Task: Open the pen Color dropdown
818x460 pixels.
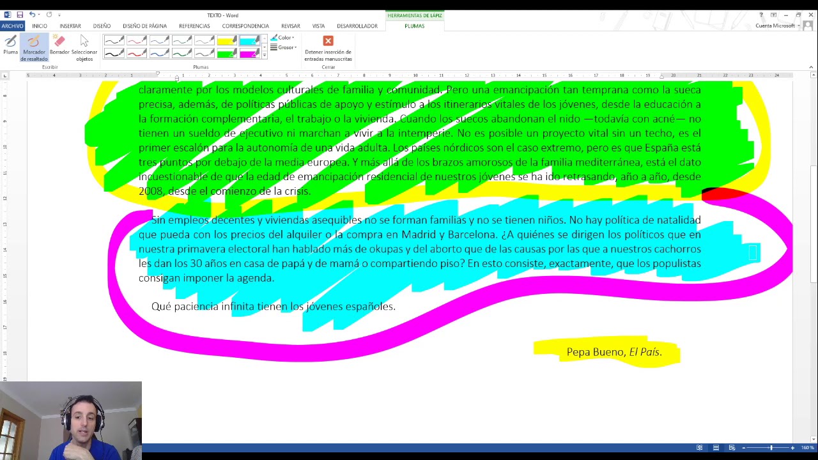Action: pyautogui.click(x=282, y=38)
